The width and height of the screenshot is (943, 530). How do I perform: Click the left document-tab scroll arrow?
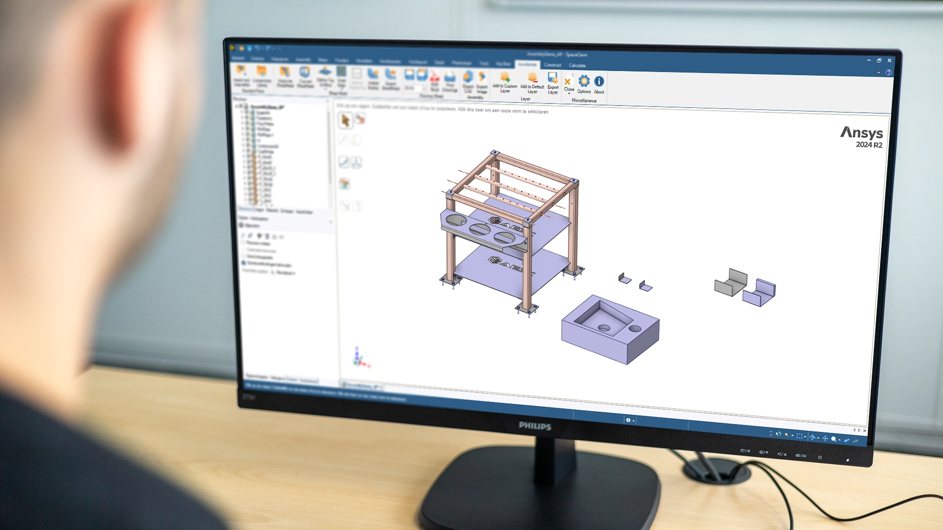854,430
